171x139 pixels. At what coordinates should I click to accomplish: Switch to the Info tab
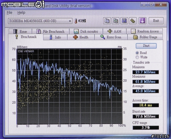(x=55, y=37)
